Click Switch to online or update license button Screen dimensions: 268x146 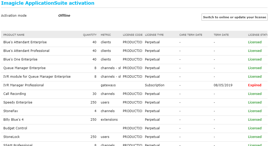click(x=234, y=17)
